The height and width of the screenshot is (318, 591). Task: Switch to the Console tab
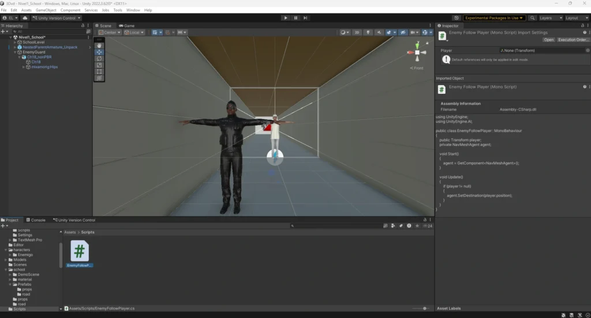point(36,220)
